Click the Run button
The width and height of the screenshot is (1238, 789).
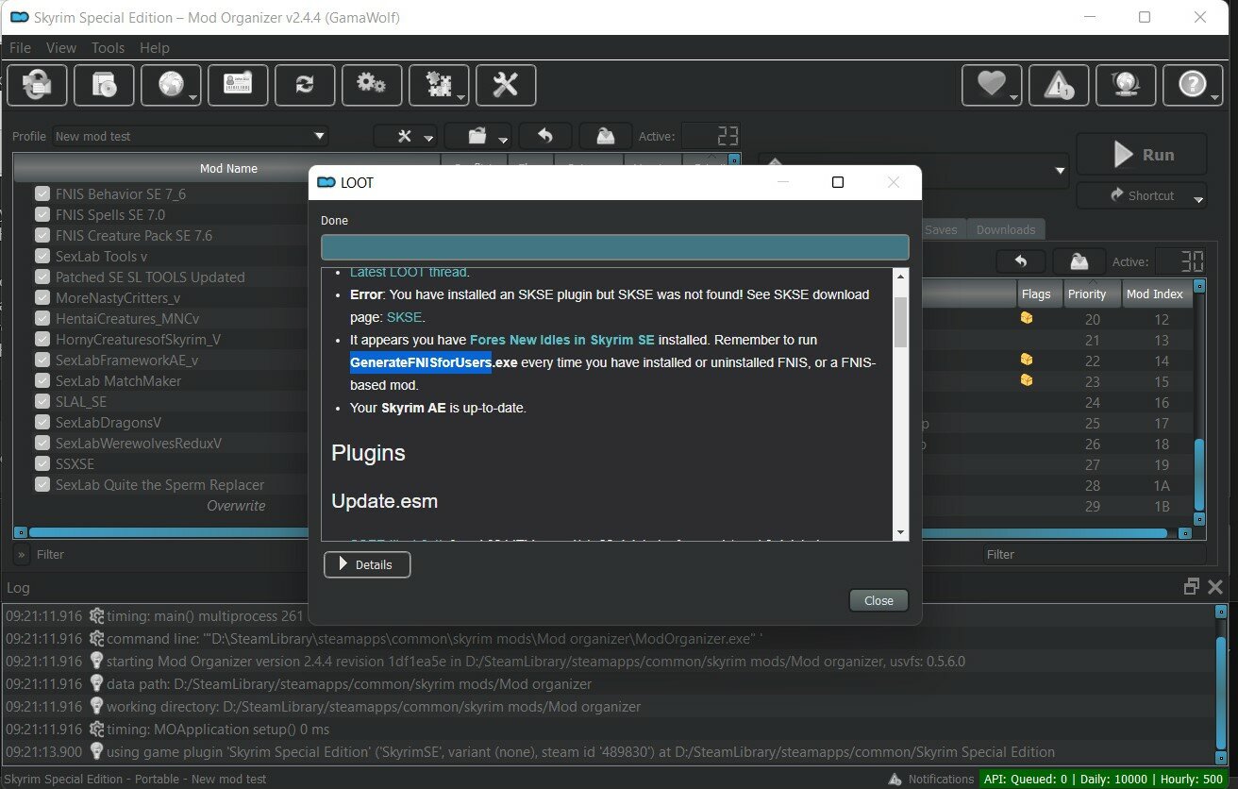[1142, 155]
